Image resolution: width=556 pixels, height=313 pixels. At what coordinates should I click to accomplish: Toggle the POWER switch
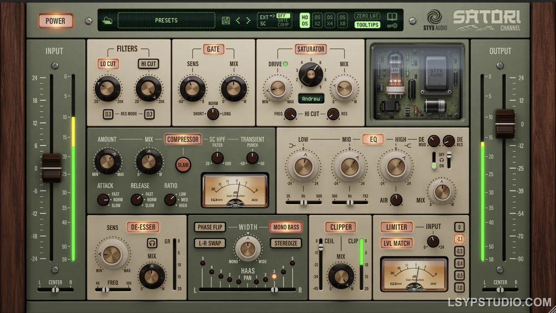pyautogui.click(x=55, y=21)
